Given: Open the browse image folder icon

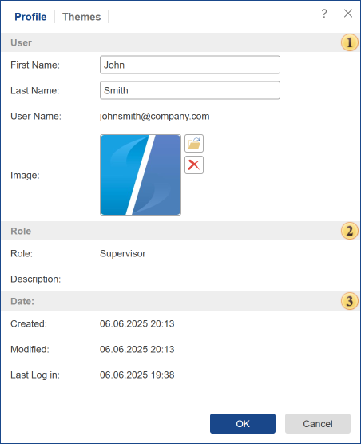Looking at the screenshot, I should coord(194,143).
